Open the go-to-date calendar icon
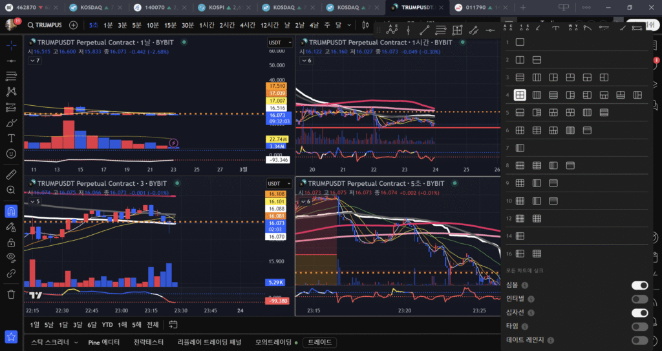Screen dimensions: 662x351 [x=173, y=325]
